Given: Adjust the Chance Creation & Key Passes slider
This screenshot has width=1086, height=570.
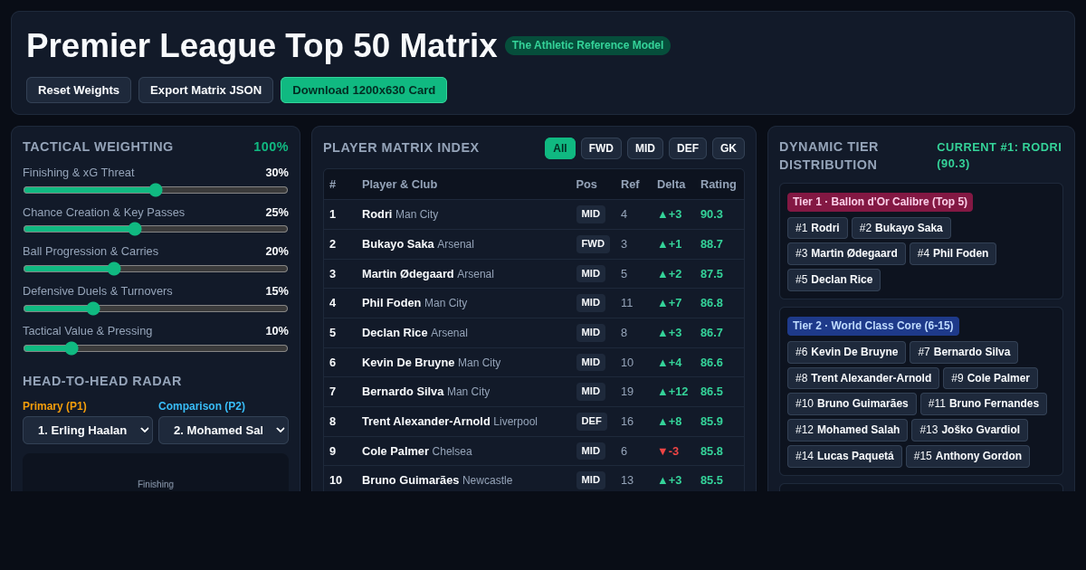Looking at the screenshot, I should click(156, 229).
